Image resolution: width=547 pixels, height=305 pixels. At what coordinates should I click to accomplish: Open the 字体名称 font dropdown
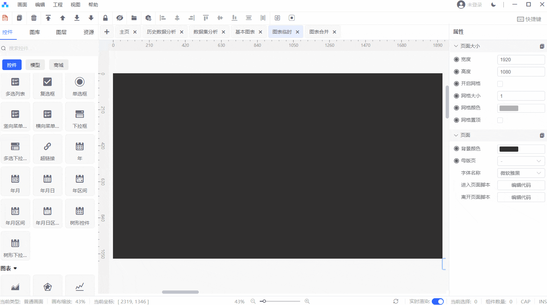521,173
